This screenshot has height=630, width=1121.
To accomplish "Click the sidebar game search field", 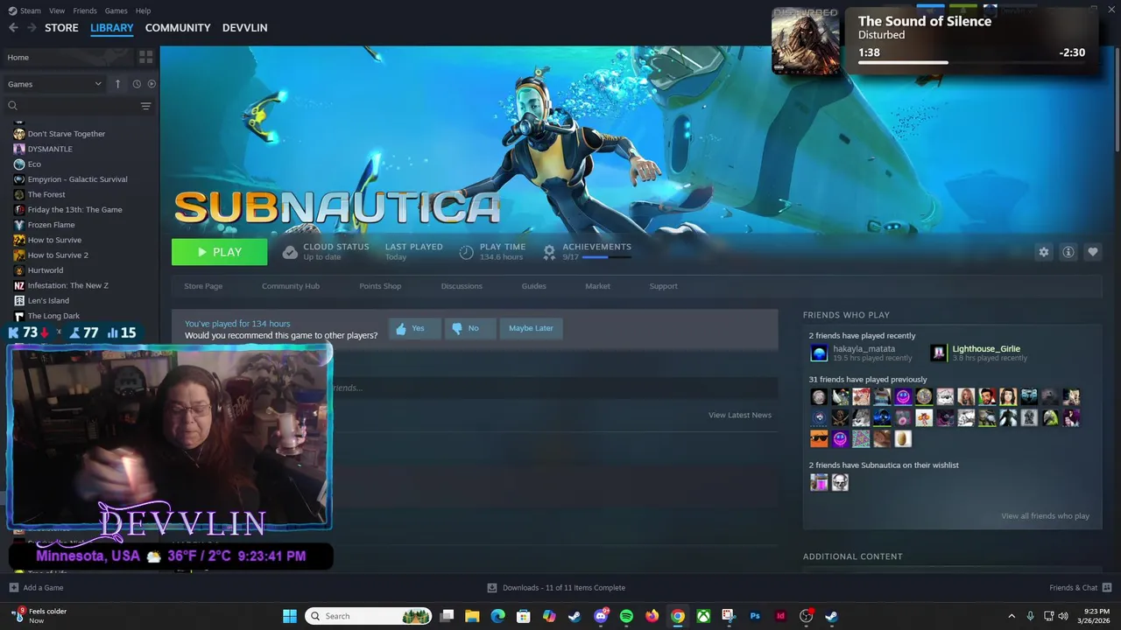I will click(80, 106).
